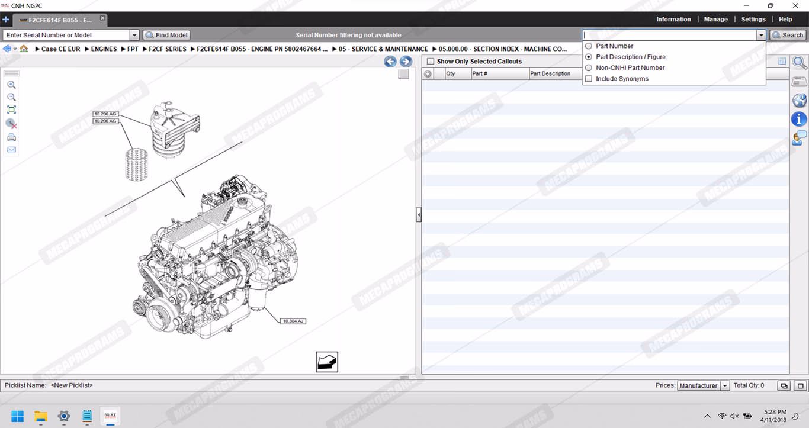The height and width of the screenshot is (428, 809).
Task: Email the diagram using envelope icon
Action: (11, 150)
